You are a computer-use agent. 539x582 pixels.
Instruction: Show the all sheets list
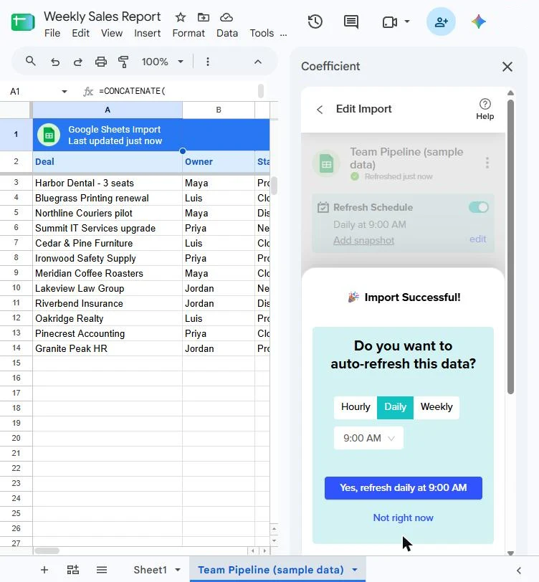coord(101,570)
